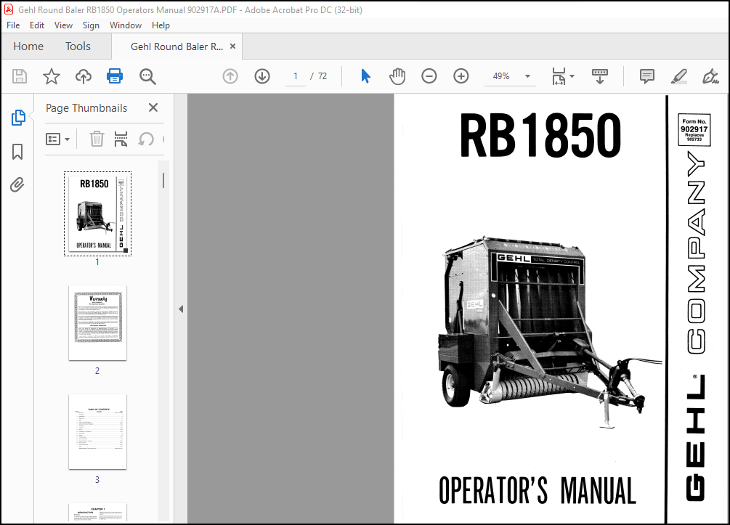Zoom in with plus button

coord(461,76)
